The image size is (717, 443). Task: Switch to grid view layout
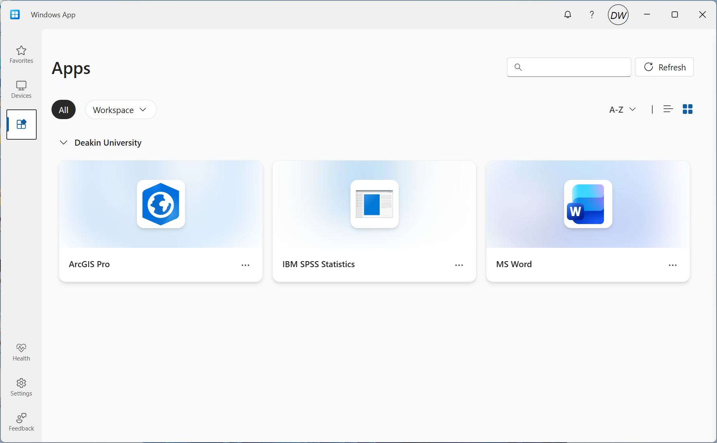[688, 109]
